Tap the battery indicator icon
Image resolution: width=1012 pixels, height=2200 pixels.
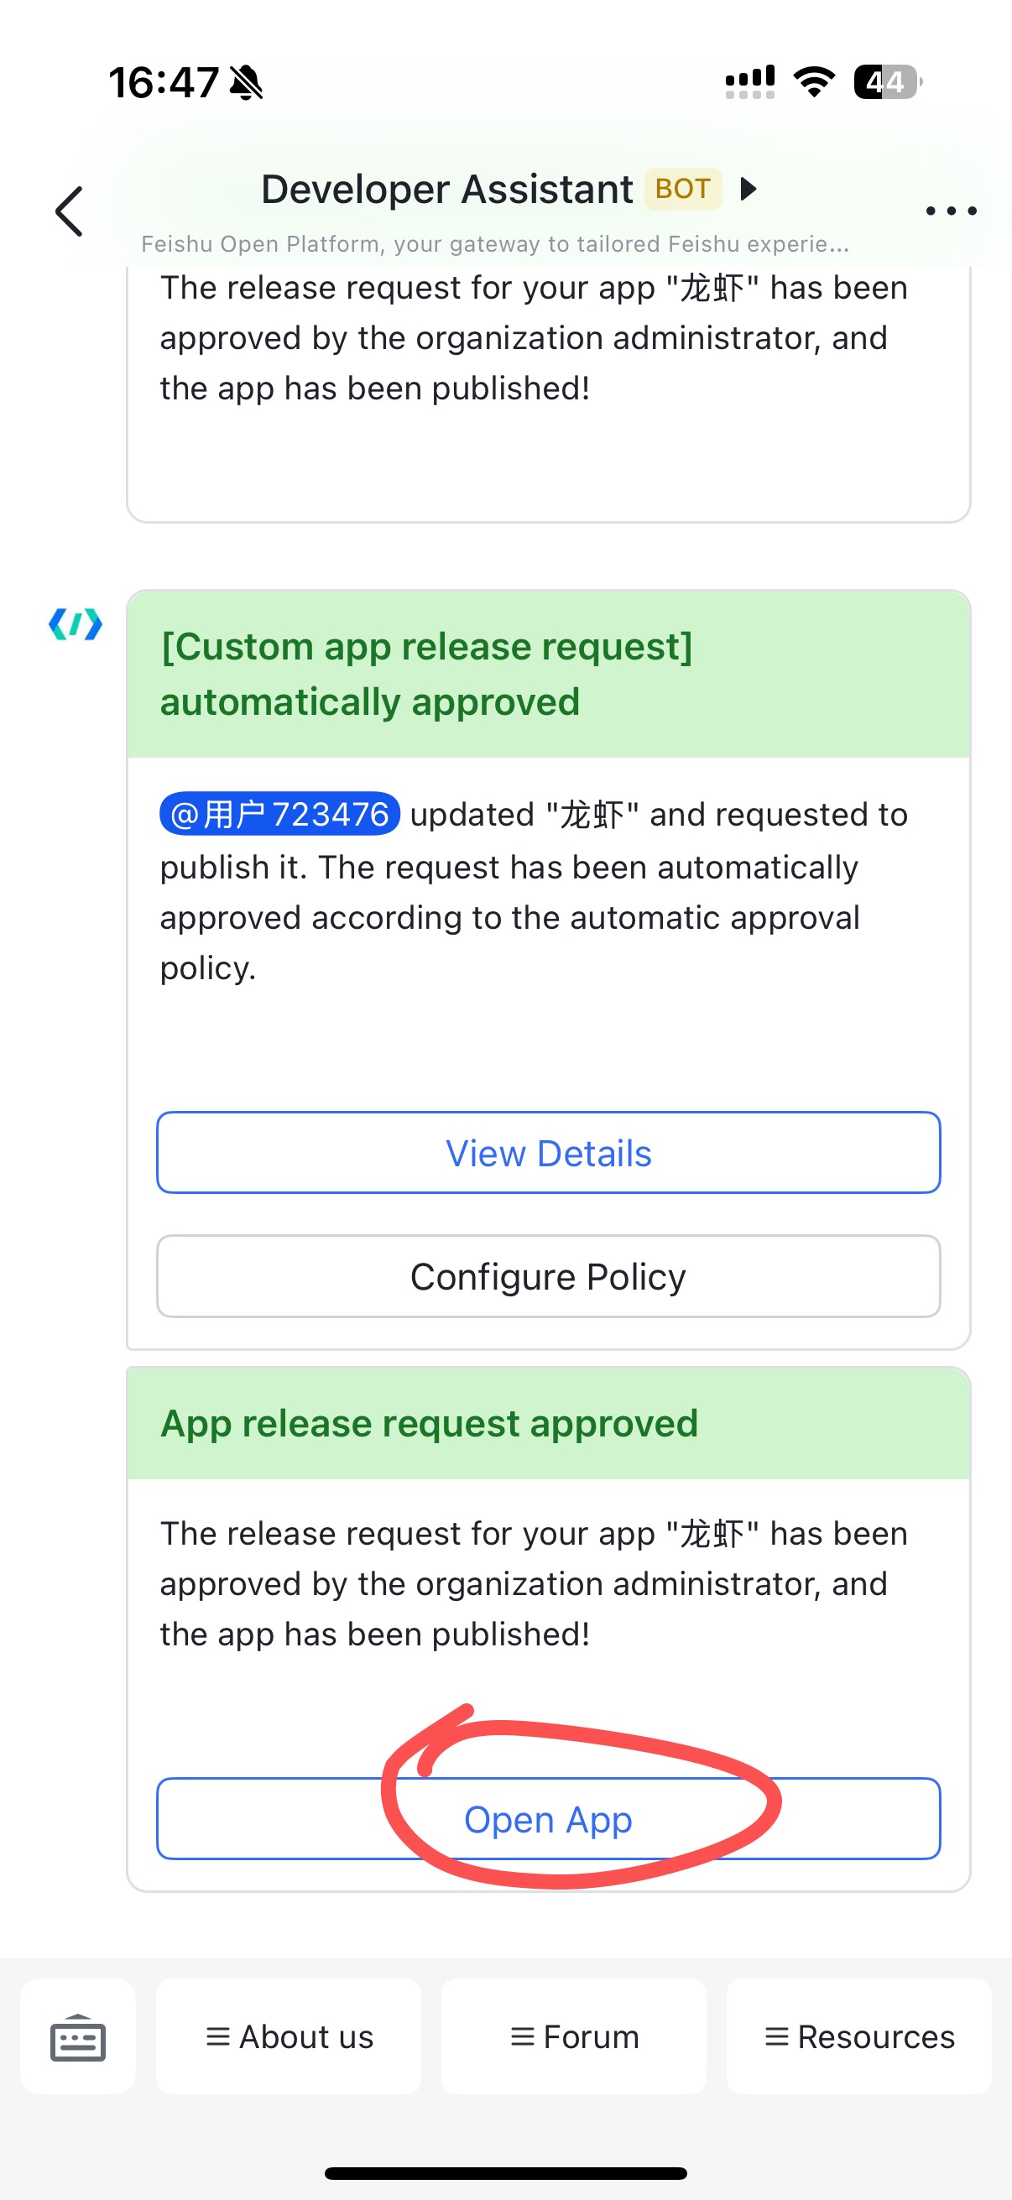click(x=887, y=82)
